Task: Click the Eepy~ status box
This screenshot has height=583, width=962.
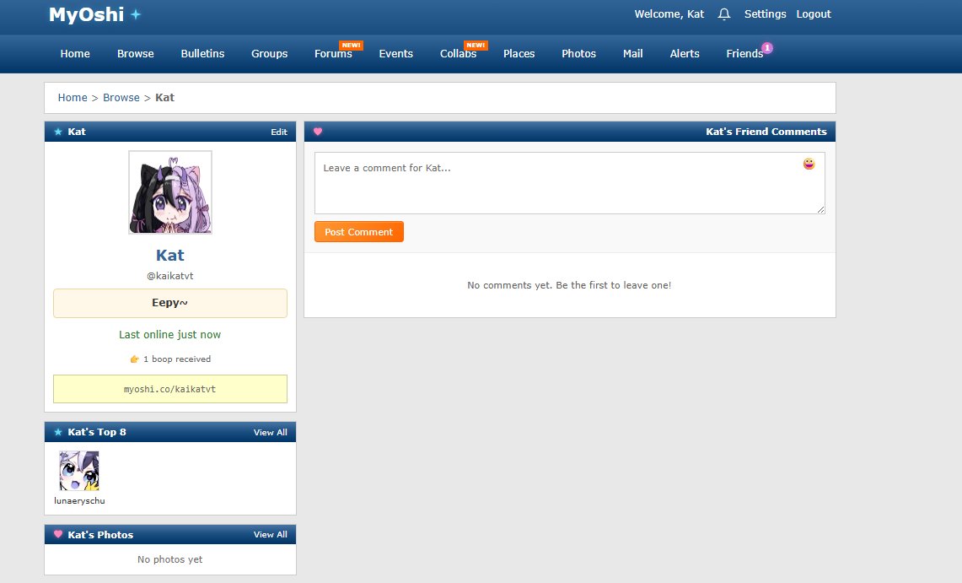Action: [x=170, y=303]
